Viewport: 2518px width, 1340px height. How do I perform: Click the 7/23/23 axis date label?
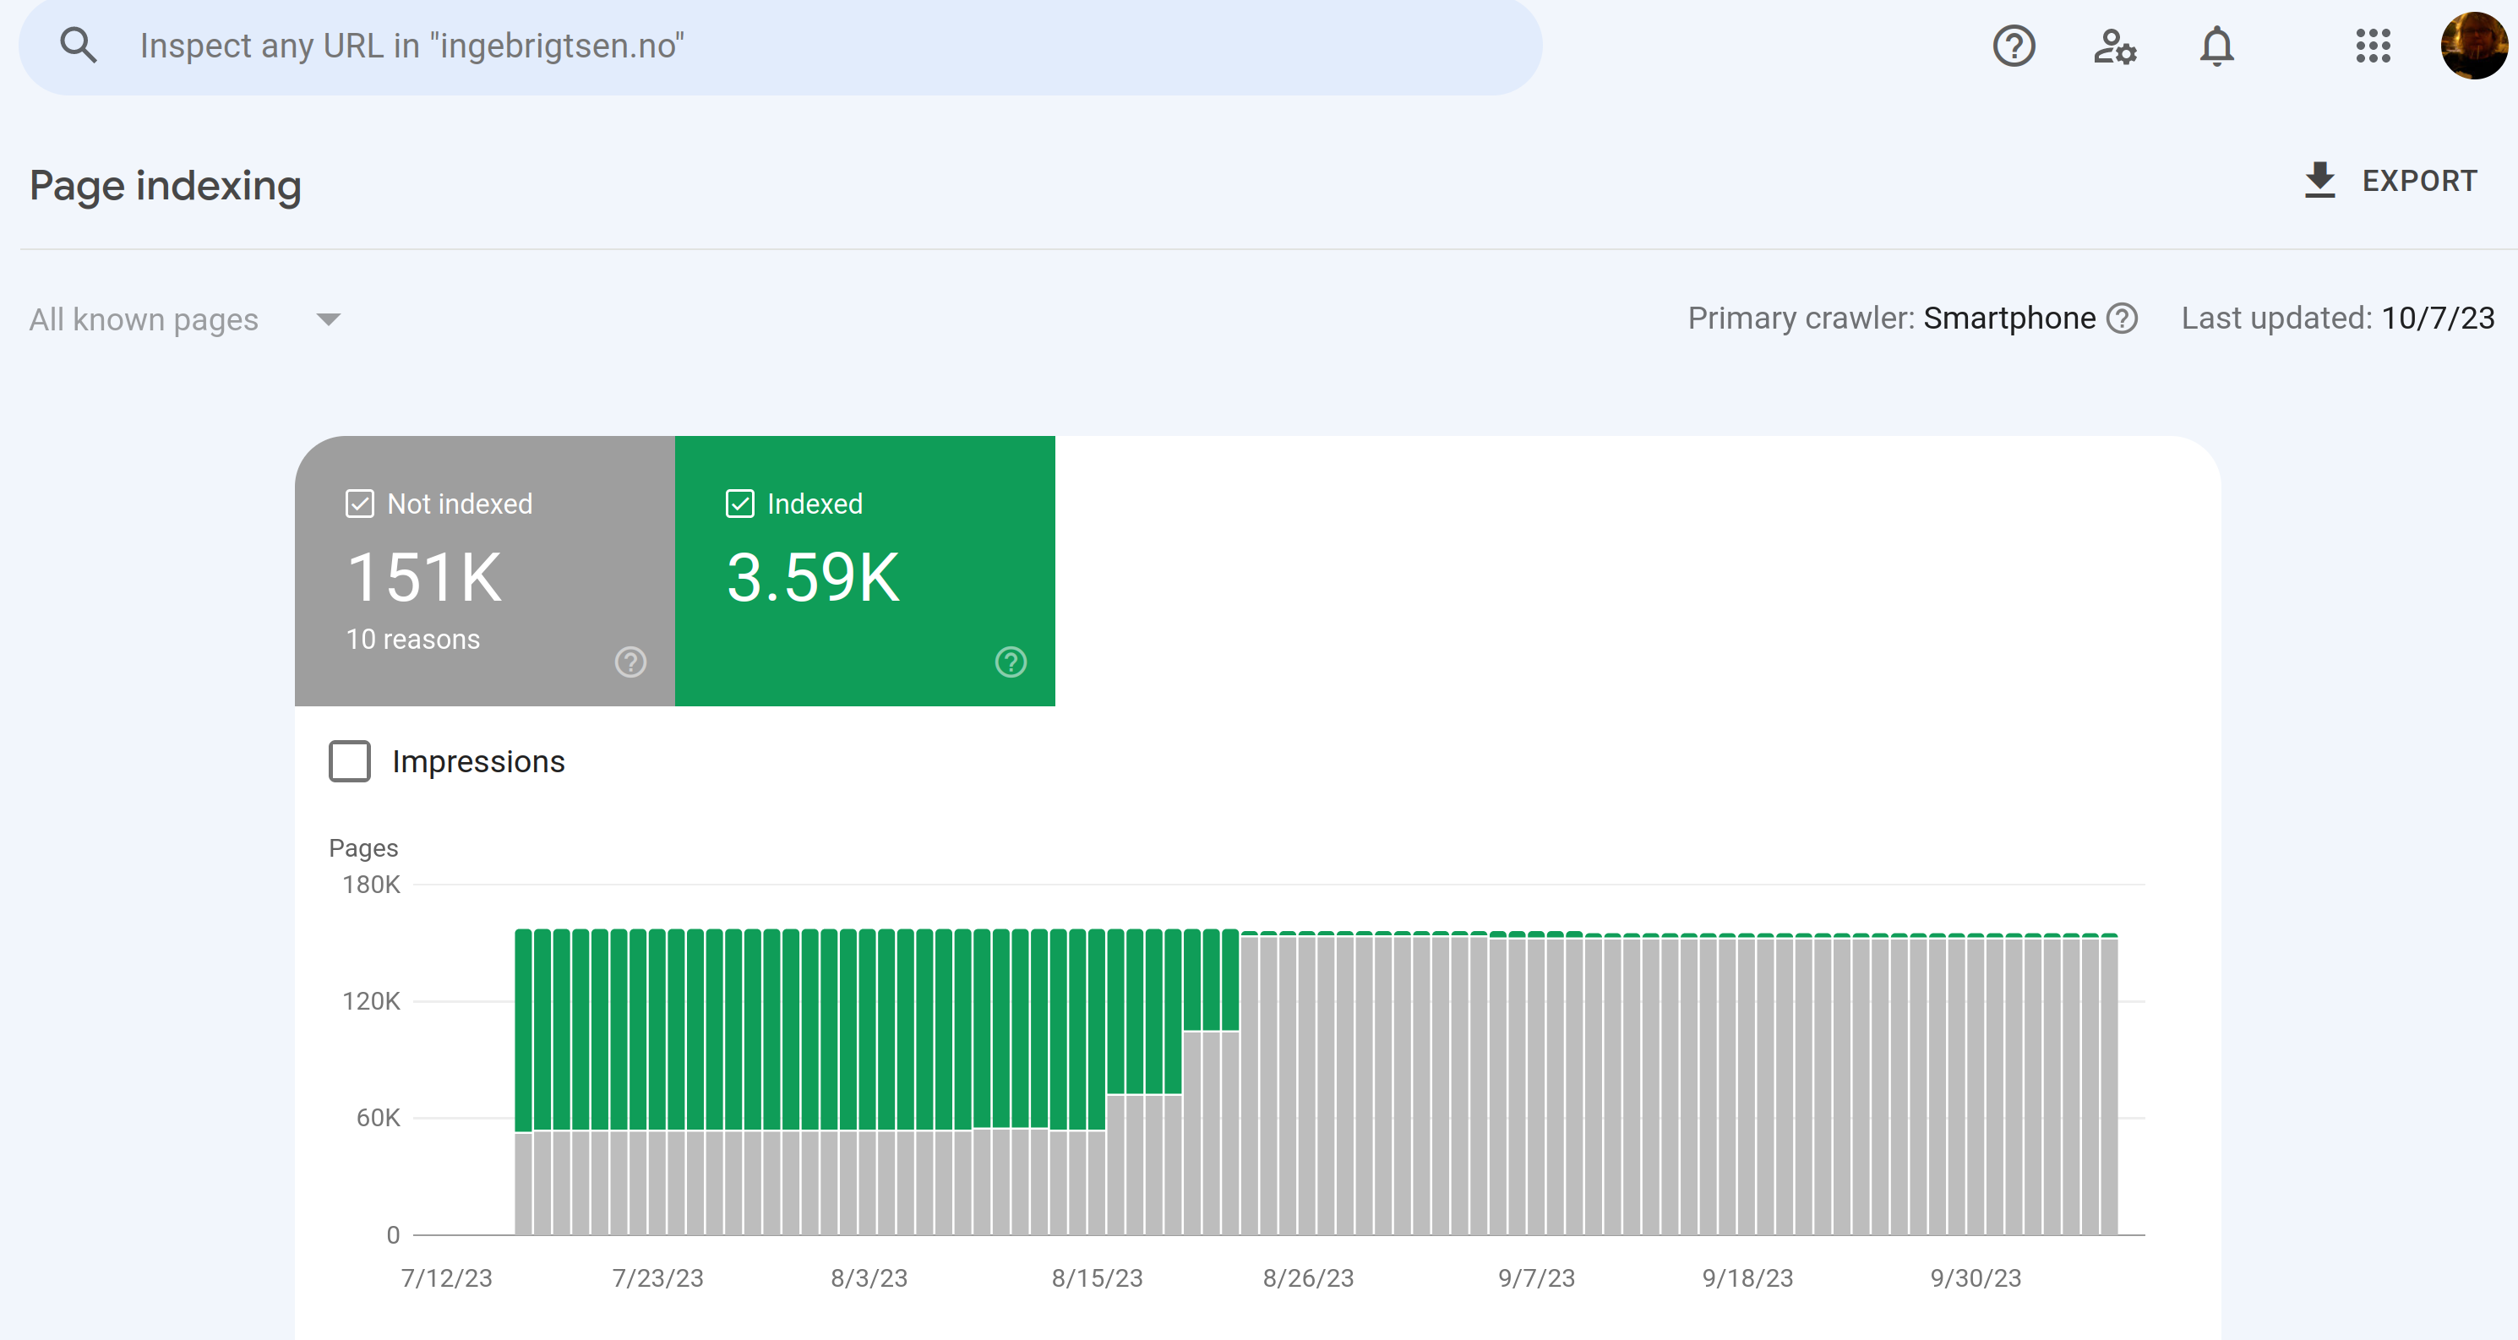[658, 1278]
